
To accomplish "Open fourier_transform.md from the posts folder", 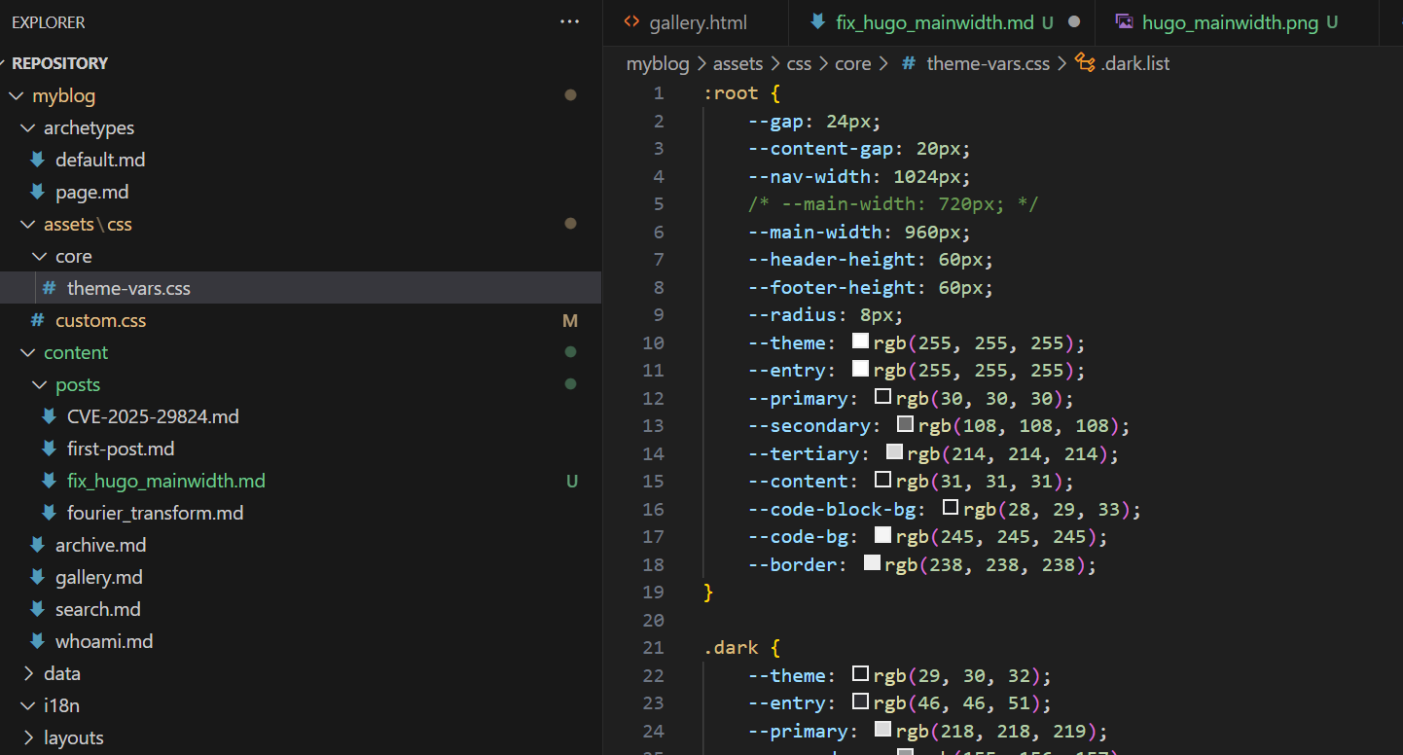I will point(155,513).
